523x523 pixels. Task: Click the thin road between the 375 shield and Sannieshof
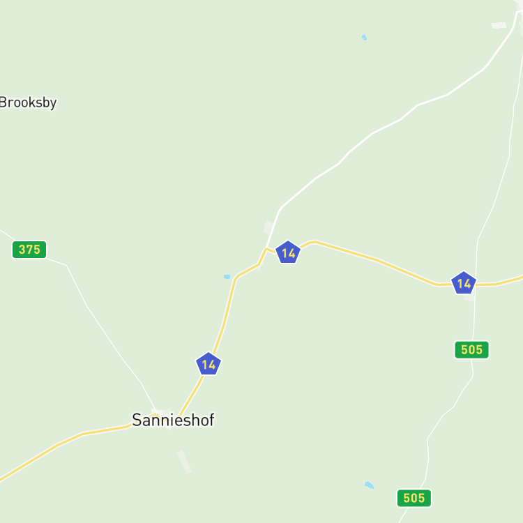[x=103, y=331]
